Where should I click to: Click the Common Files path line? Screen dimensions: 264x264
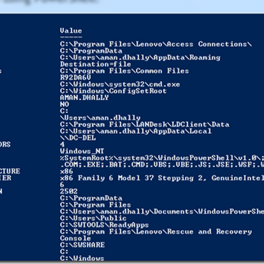[x=124, y=71]
